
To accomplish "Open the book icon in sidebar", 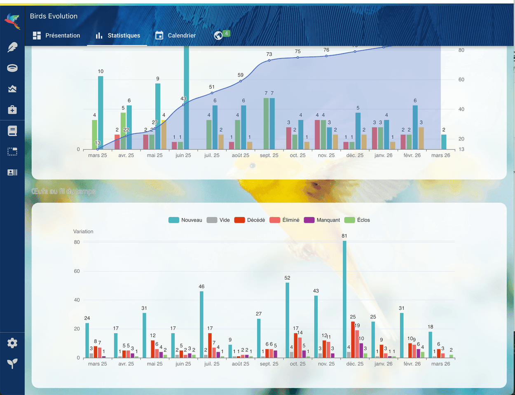I will (x=12, y=131).
